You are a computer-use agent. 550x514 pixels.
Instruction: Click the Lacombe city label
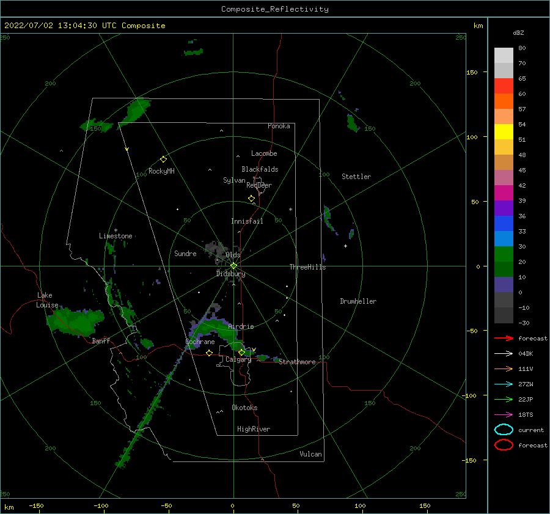click(264, 153)
